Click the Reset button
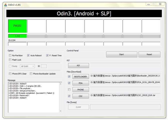168x120 pixels. click(149, 54)
